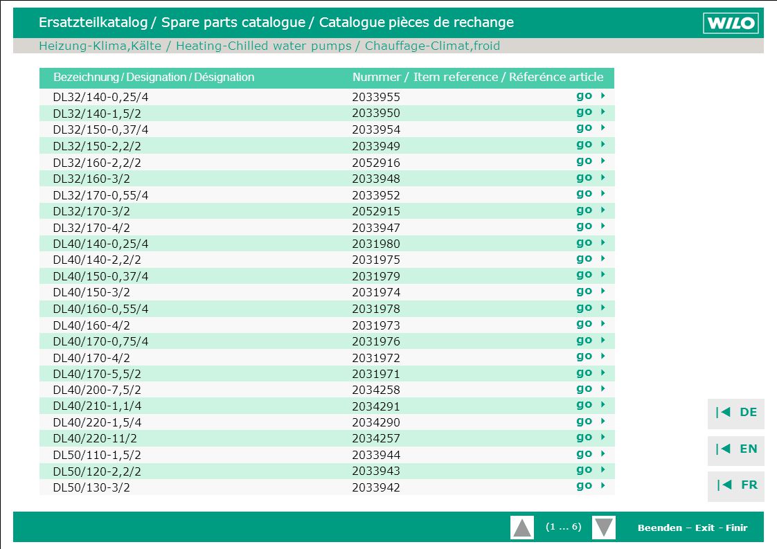Click the WILO logo
Viewport: 777px width, 549px height.
tap(731, 23)
